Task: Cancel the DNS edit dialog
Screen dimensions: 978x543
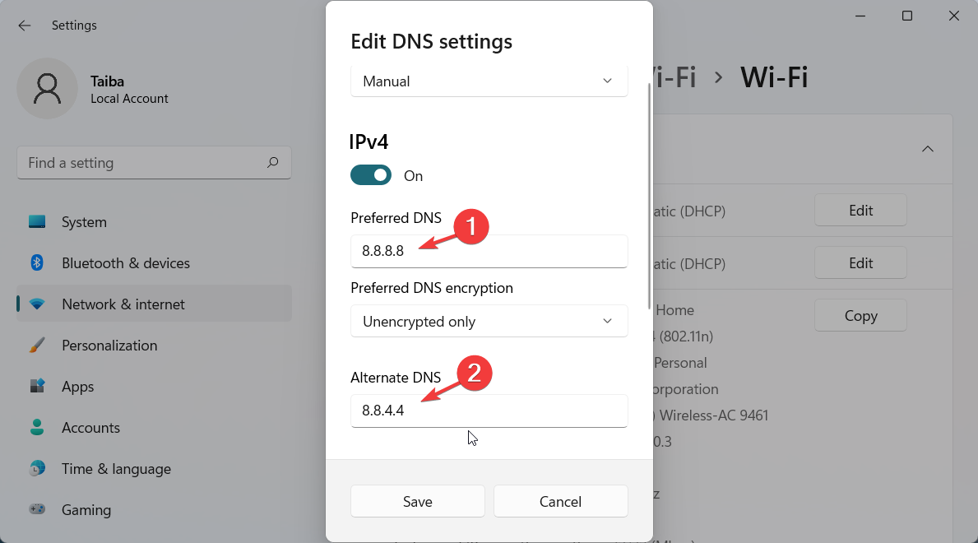Action: [x=560, y=501]
